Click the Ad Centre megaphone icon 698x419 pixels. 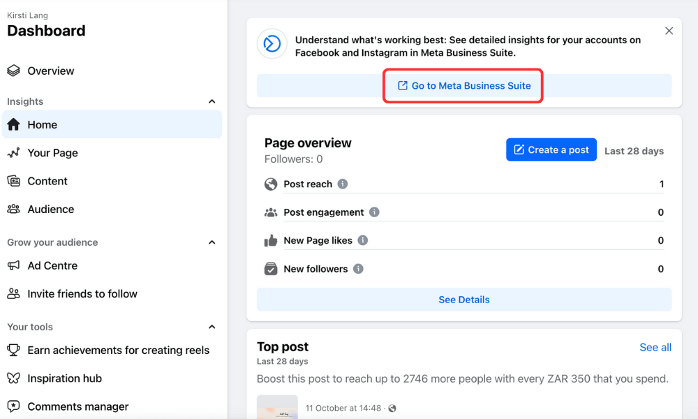pyautogui.click(x=13, y=265)
